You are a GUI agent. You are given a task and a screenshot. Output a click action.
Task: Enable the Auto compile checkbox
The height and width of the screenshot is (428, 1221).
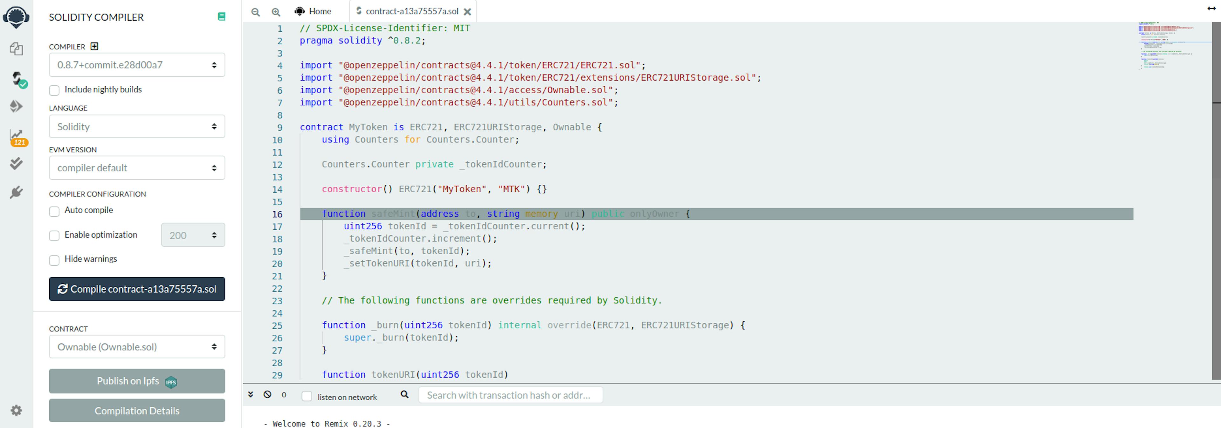tap(54, 211)
